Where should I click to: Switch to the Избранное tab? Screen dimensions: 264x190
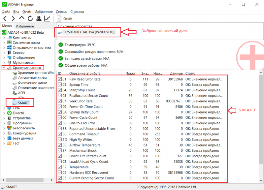tap(25, 26)
